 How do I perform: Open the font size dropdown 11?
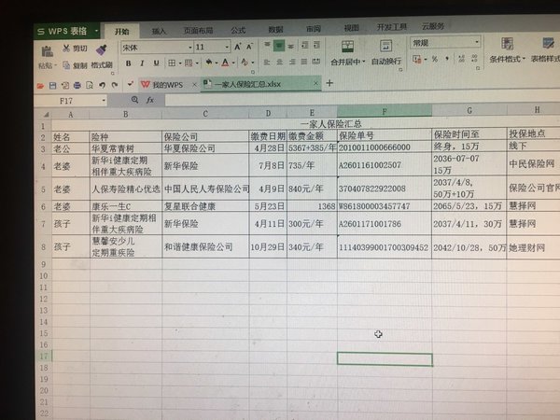pyautogui.click(x=227, y=47)
